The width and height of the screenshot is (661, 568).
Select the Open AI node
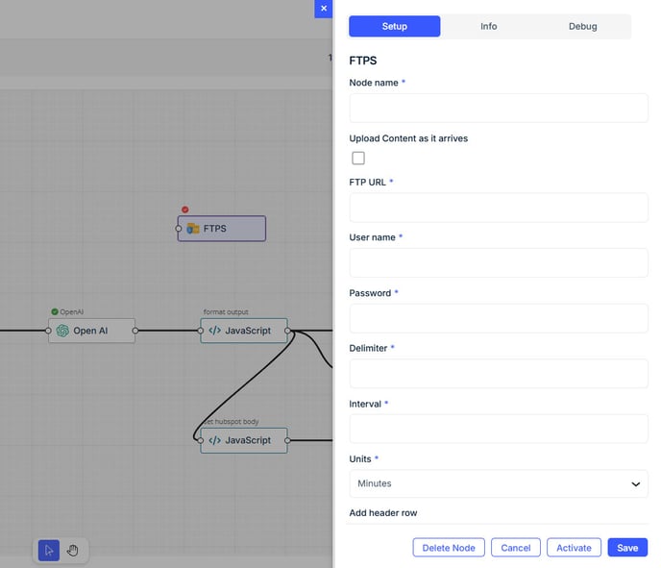point(92,331)
